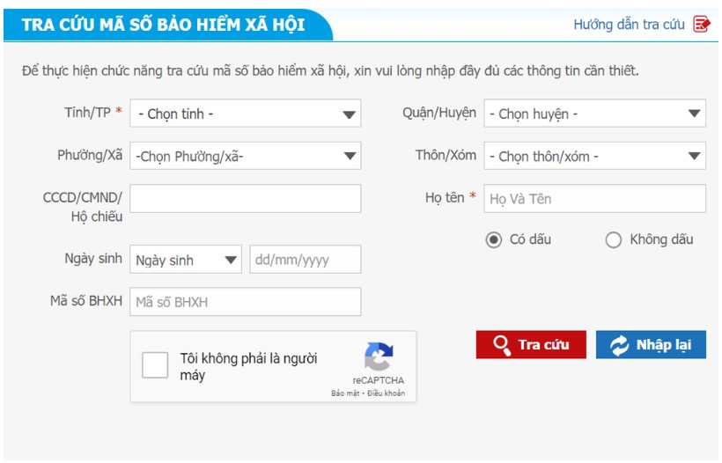
Task: Click the guide document icon beside Hướng dẫn tra cứu
Action: [x=701, y=24]
